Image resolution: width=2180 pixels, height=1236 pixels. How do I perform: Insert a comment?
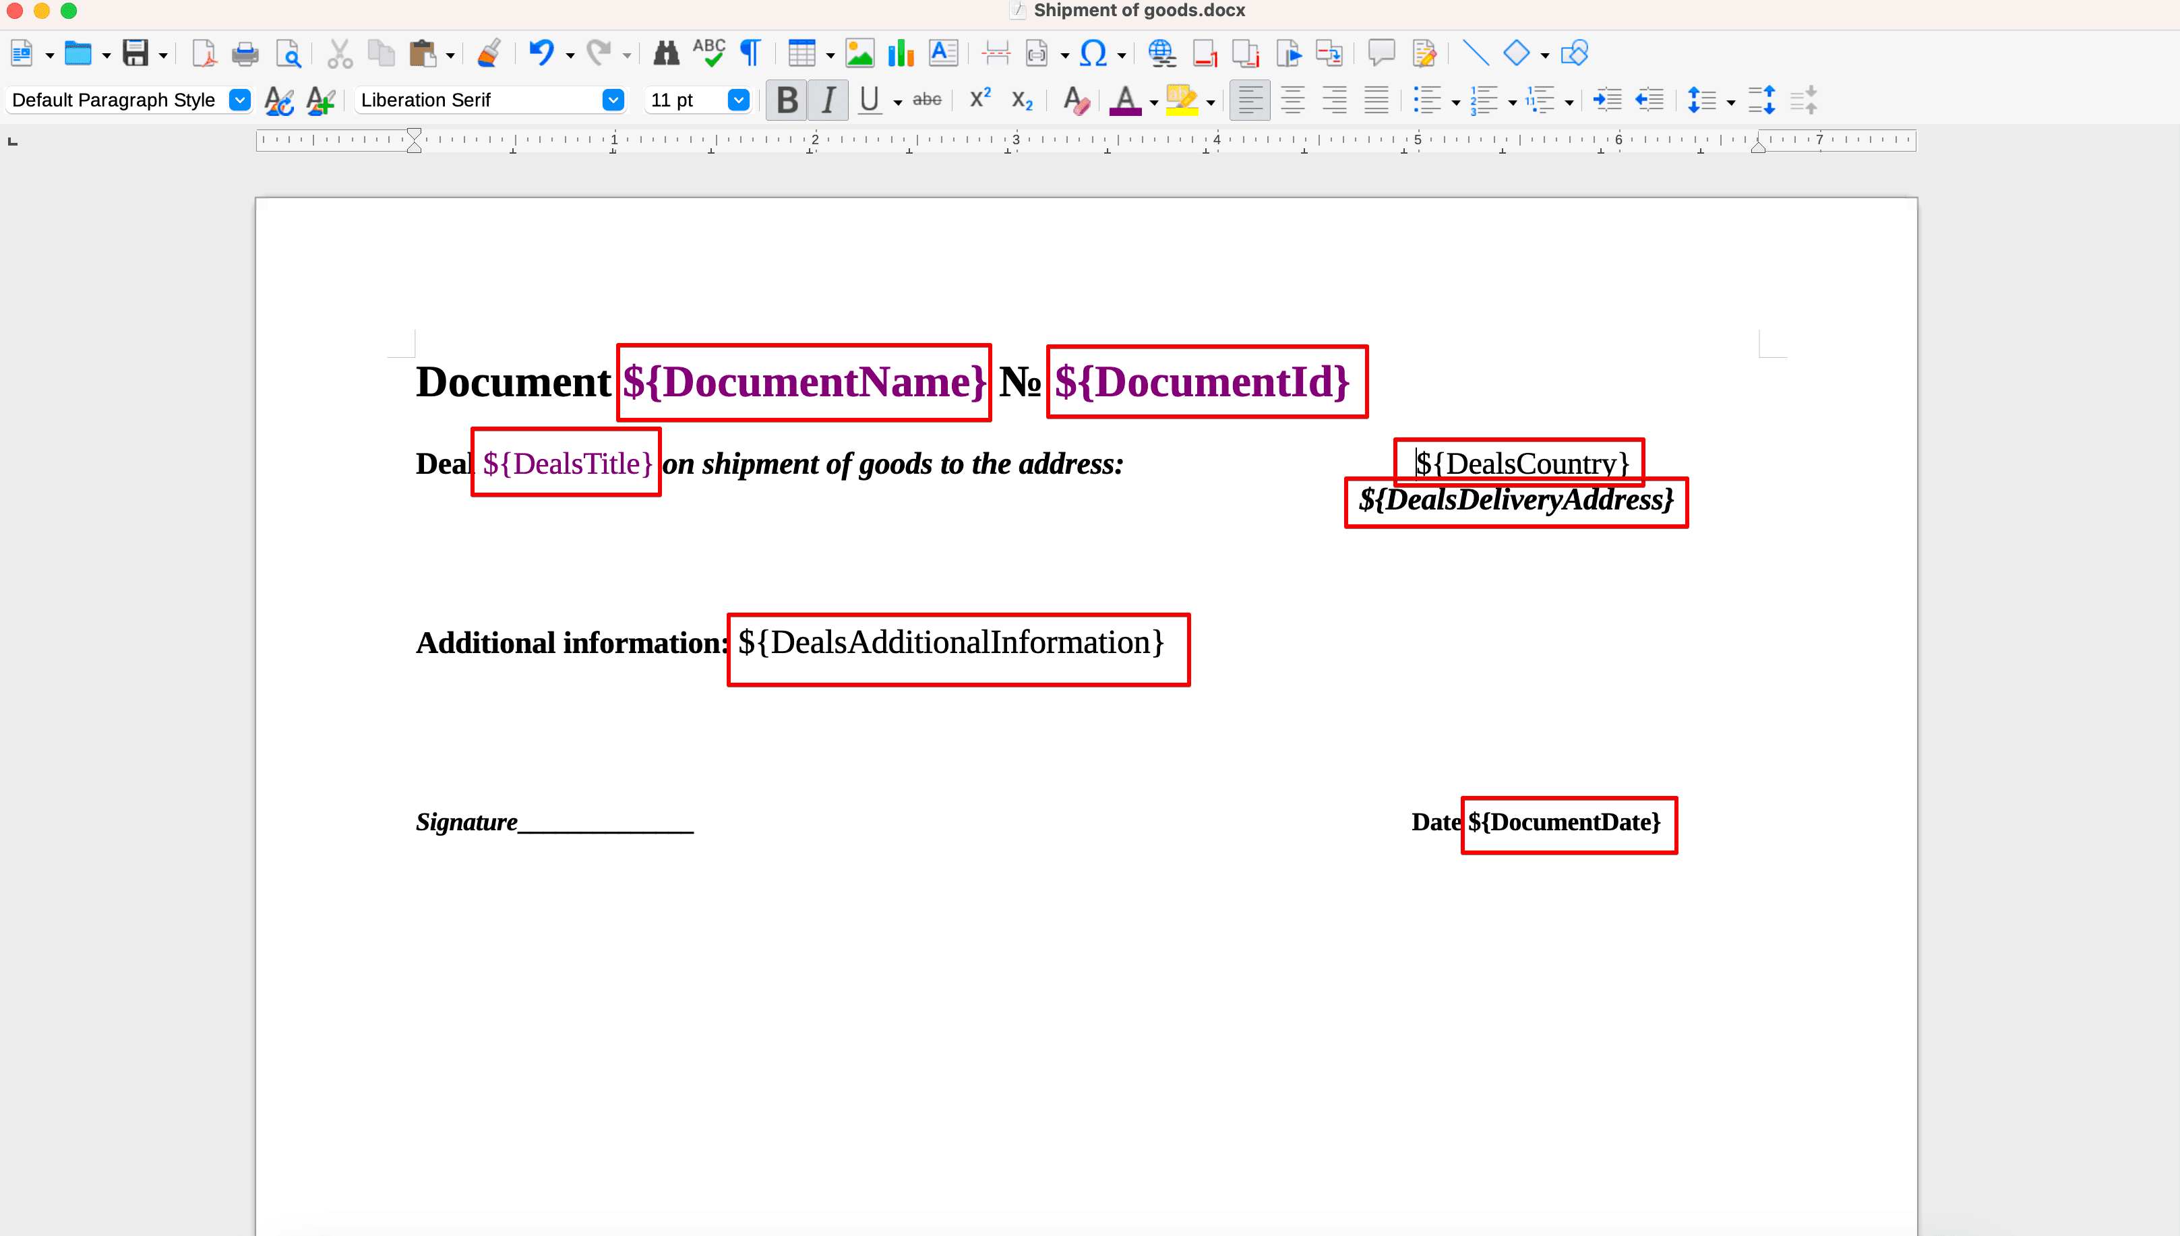tap(1381, 53)
